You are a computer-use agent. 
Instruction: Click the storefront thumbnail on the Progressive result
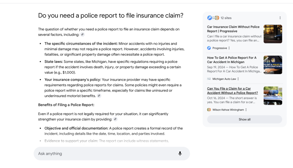(273, 34)
